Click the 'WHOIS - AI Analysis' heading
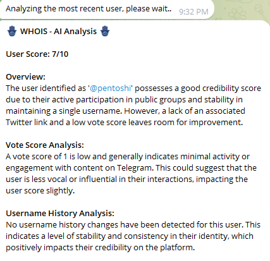 (58, 32)
